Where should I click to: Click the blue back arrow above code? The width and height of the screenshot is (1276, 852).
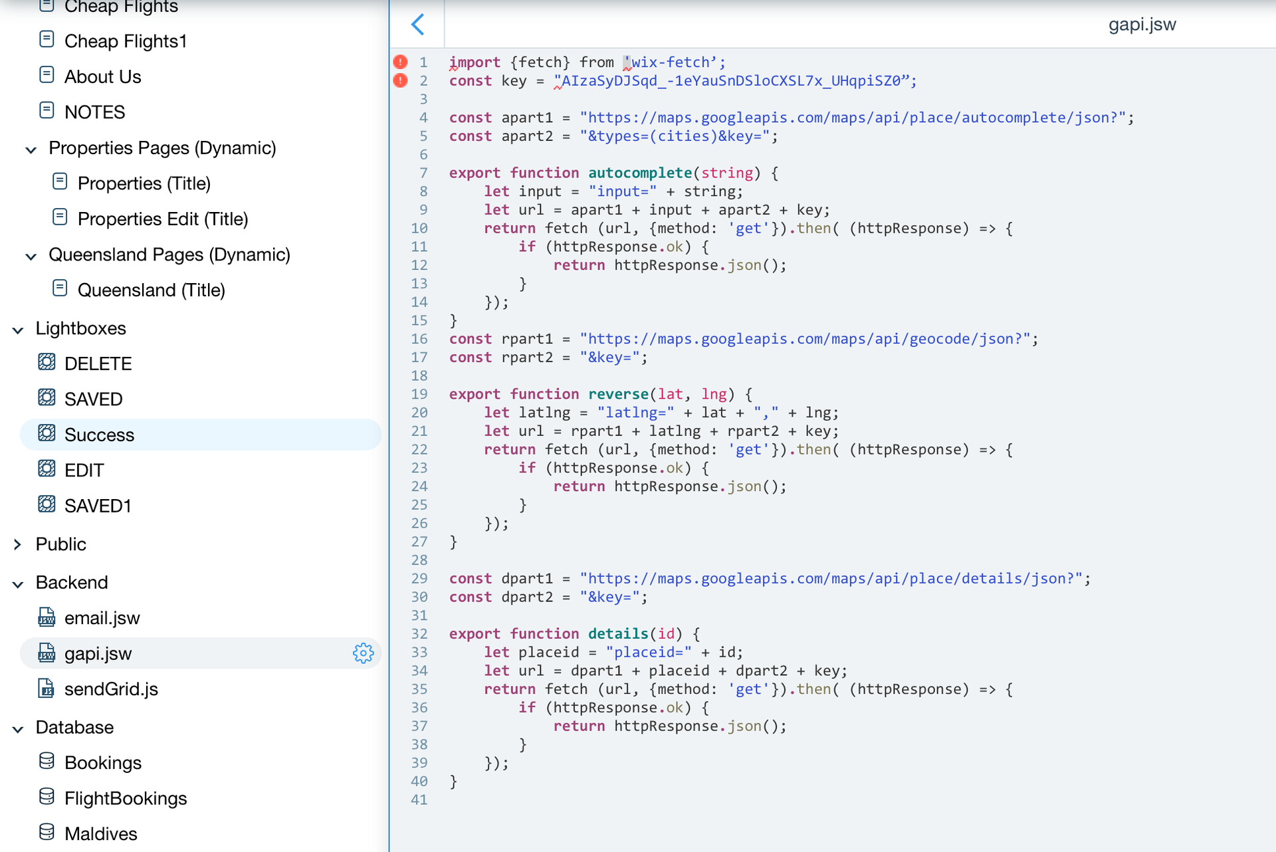click(418, 25)
